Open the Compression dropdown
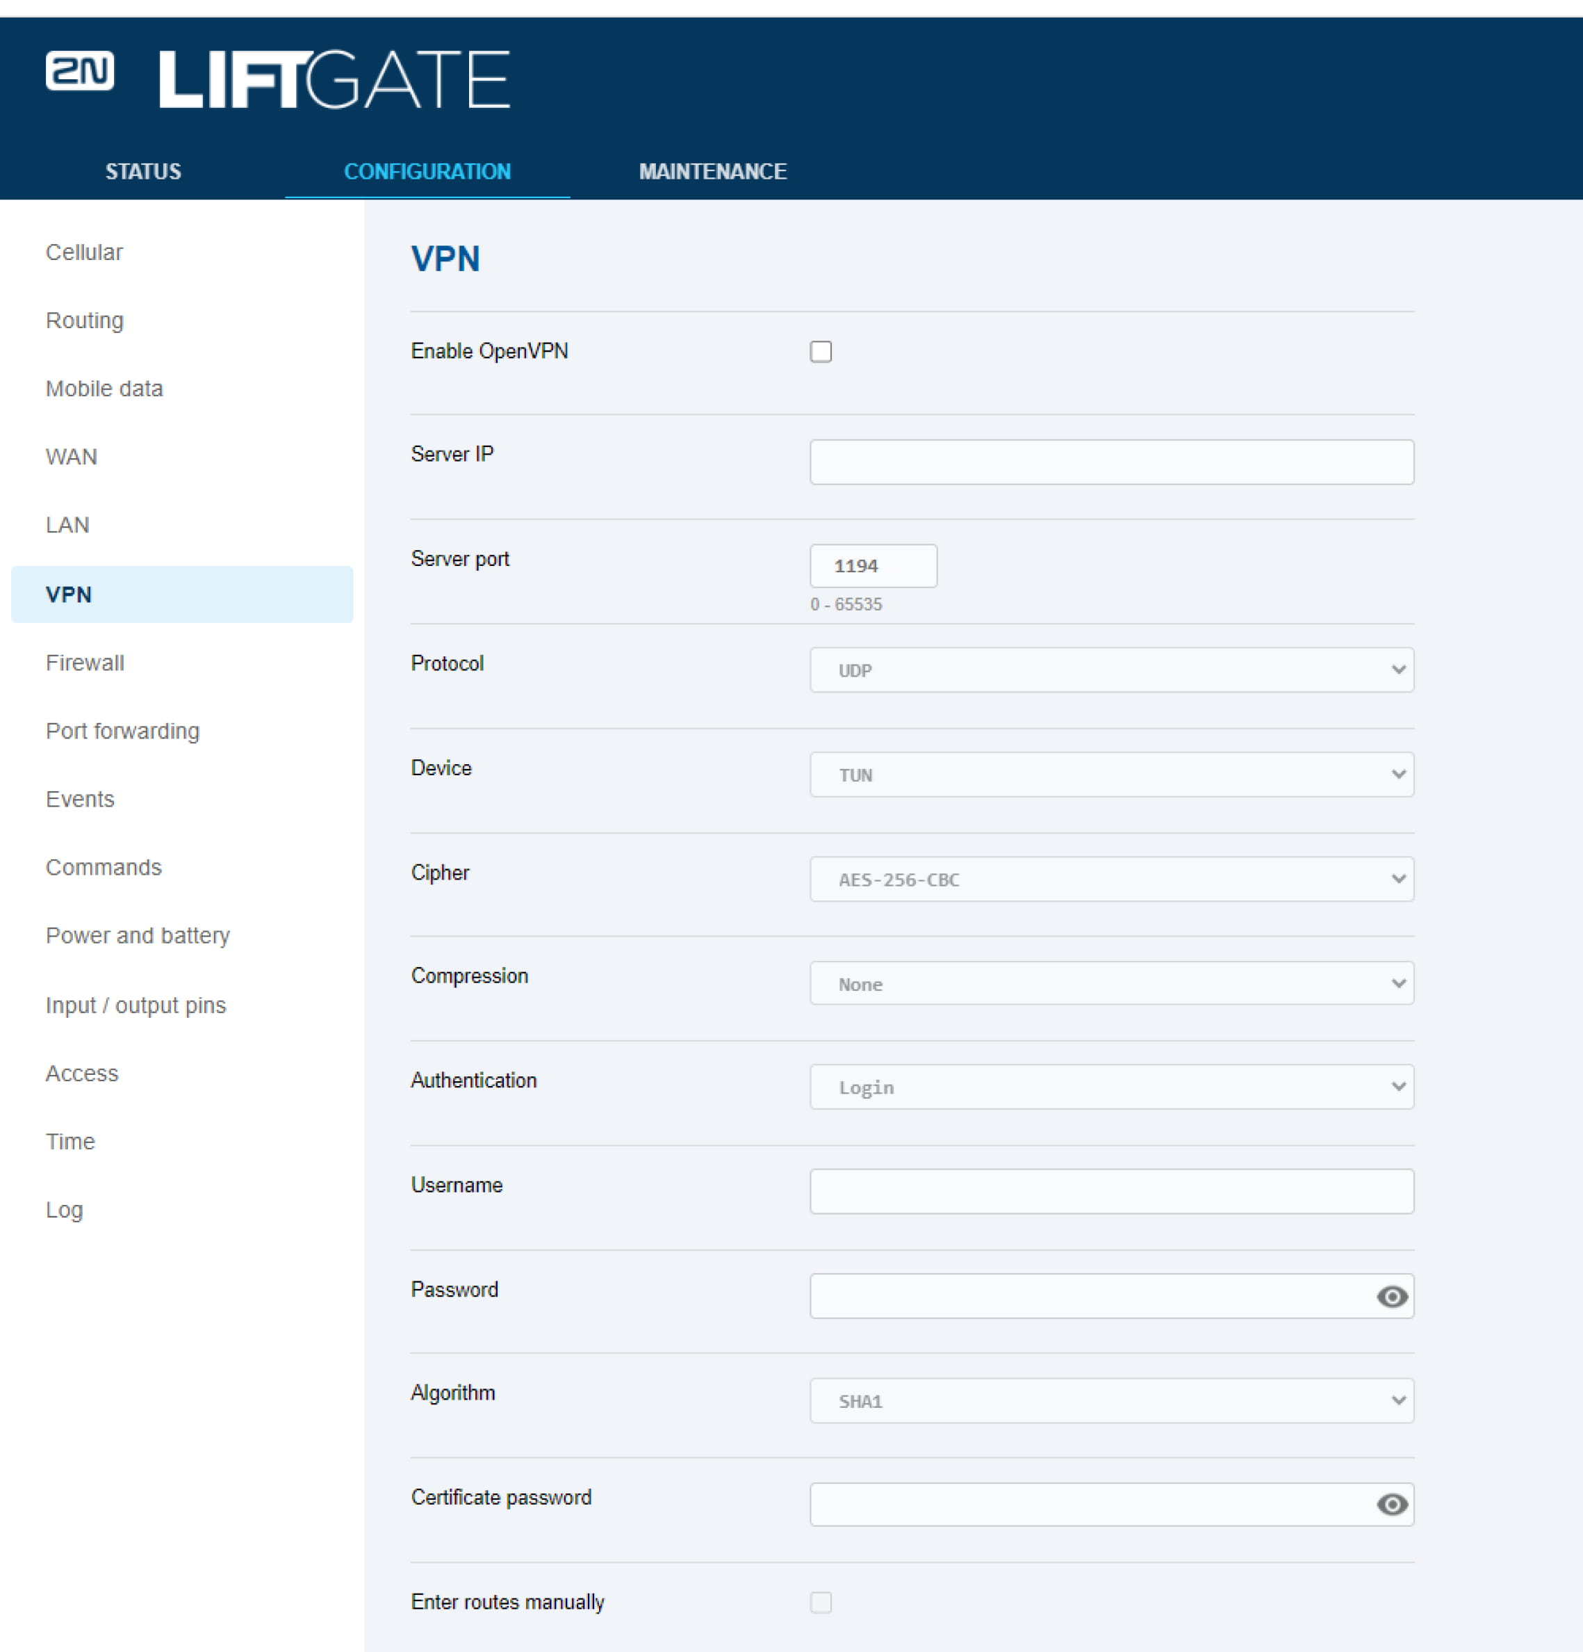 [x=1111, y=984]
